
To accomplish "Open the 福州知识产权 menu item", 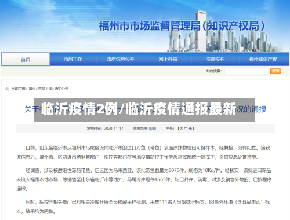I will coord(263,59).
